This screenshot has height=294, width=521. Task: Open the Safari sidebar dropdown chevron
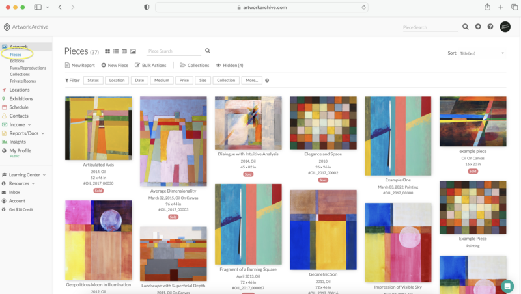pyautogui.click(x=48, y=7)
